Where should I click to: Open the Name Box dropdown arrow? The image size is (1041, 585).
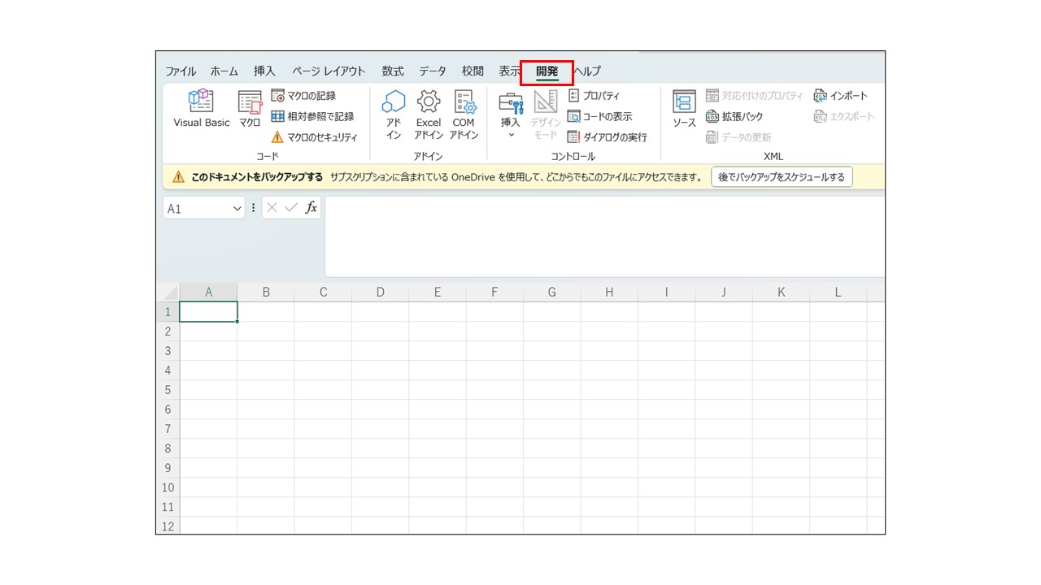pyautogui.click(x=237, y=208)
